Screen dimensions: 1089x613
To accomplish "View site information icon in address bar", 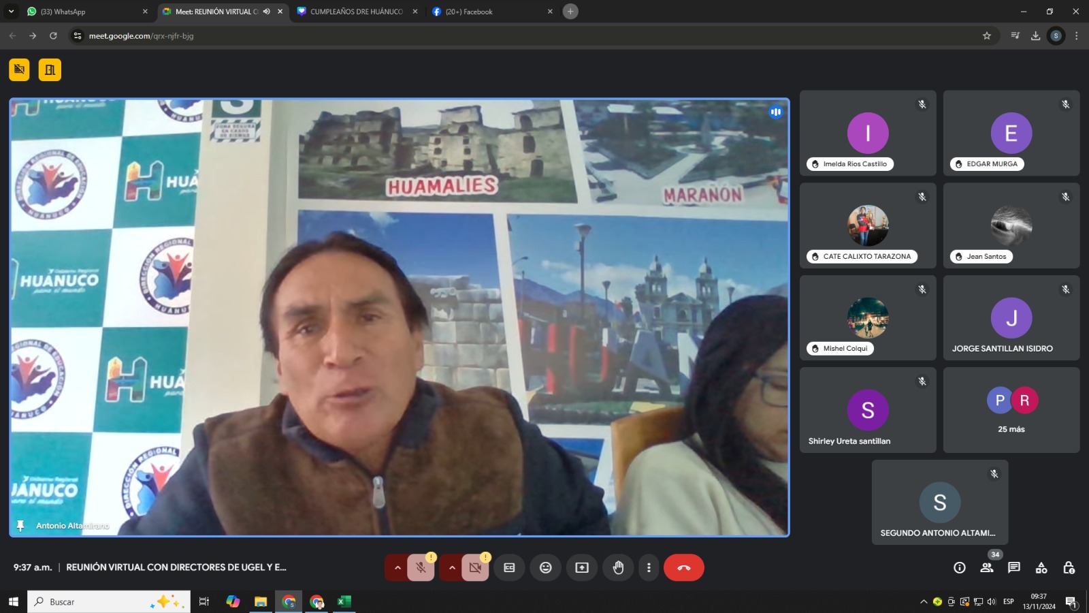I will click(78, 35).
